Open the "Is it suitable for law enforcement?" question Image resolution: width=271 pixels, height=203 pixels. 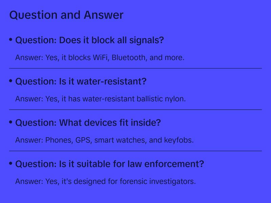click(109, 164)
